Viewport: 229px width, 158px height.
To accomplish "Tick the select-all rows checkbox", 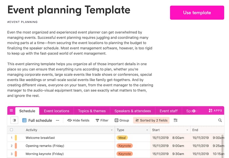I will coord(12,130).
